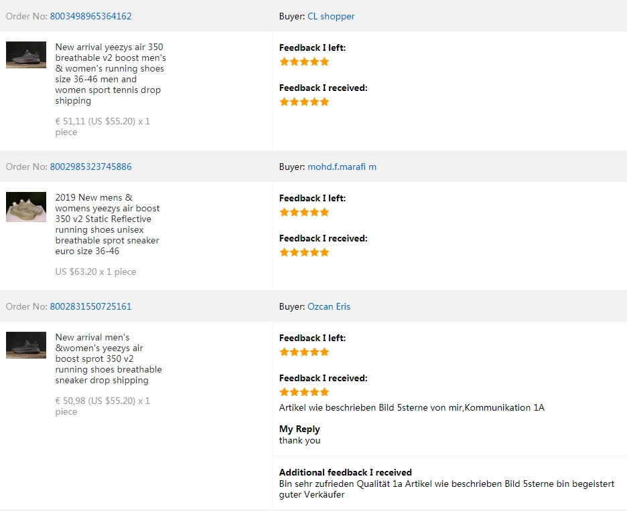
Task: View buyer CL shopper profile
Action: (331, 16)
